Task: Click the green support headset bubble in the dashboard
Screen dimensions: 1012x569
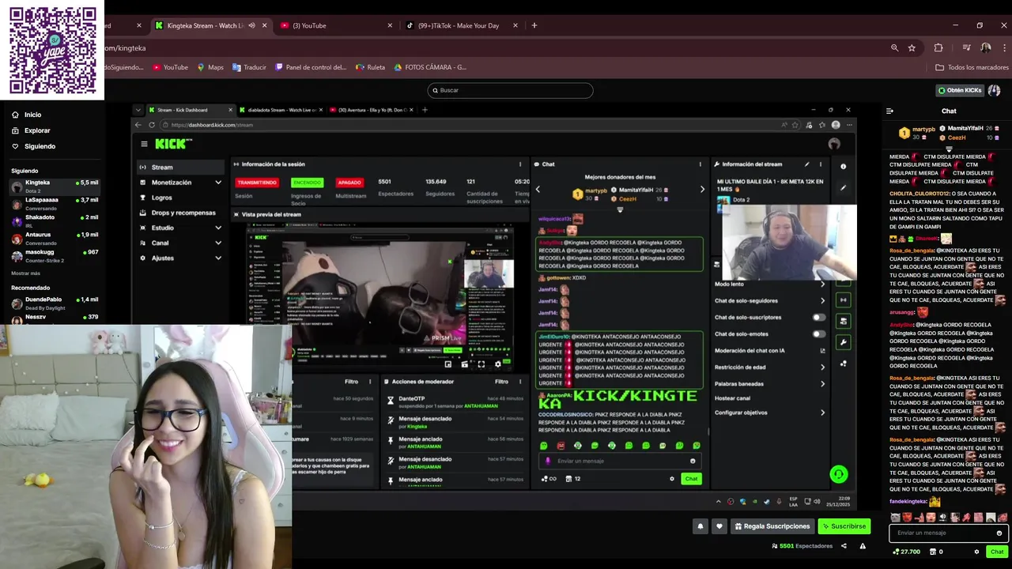Action: tap(839, 474)
